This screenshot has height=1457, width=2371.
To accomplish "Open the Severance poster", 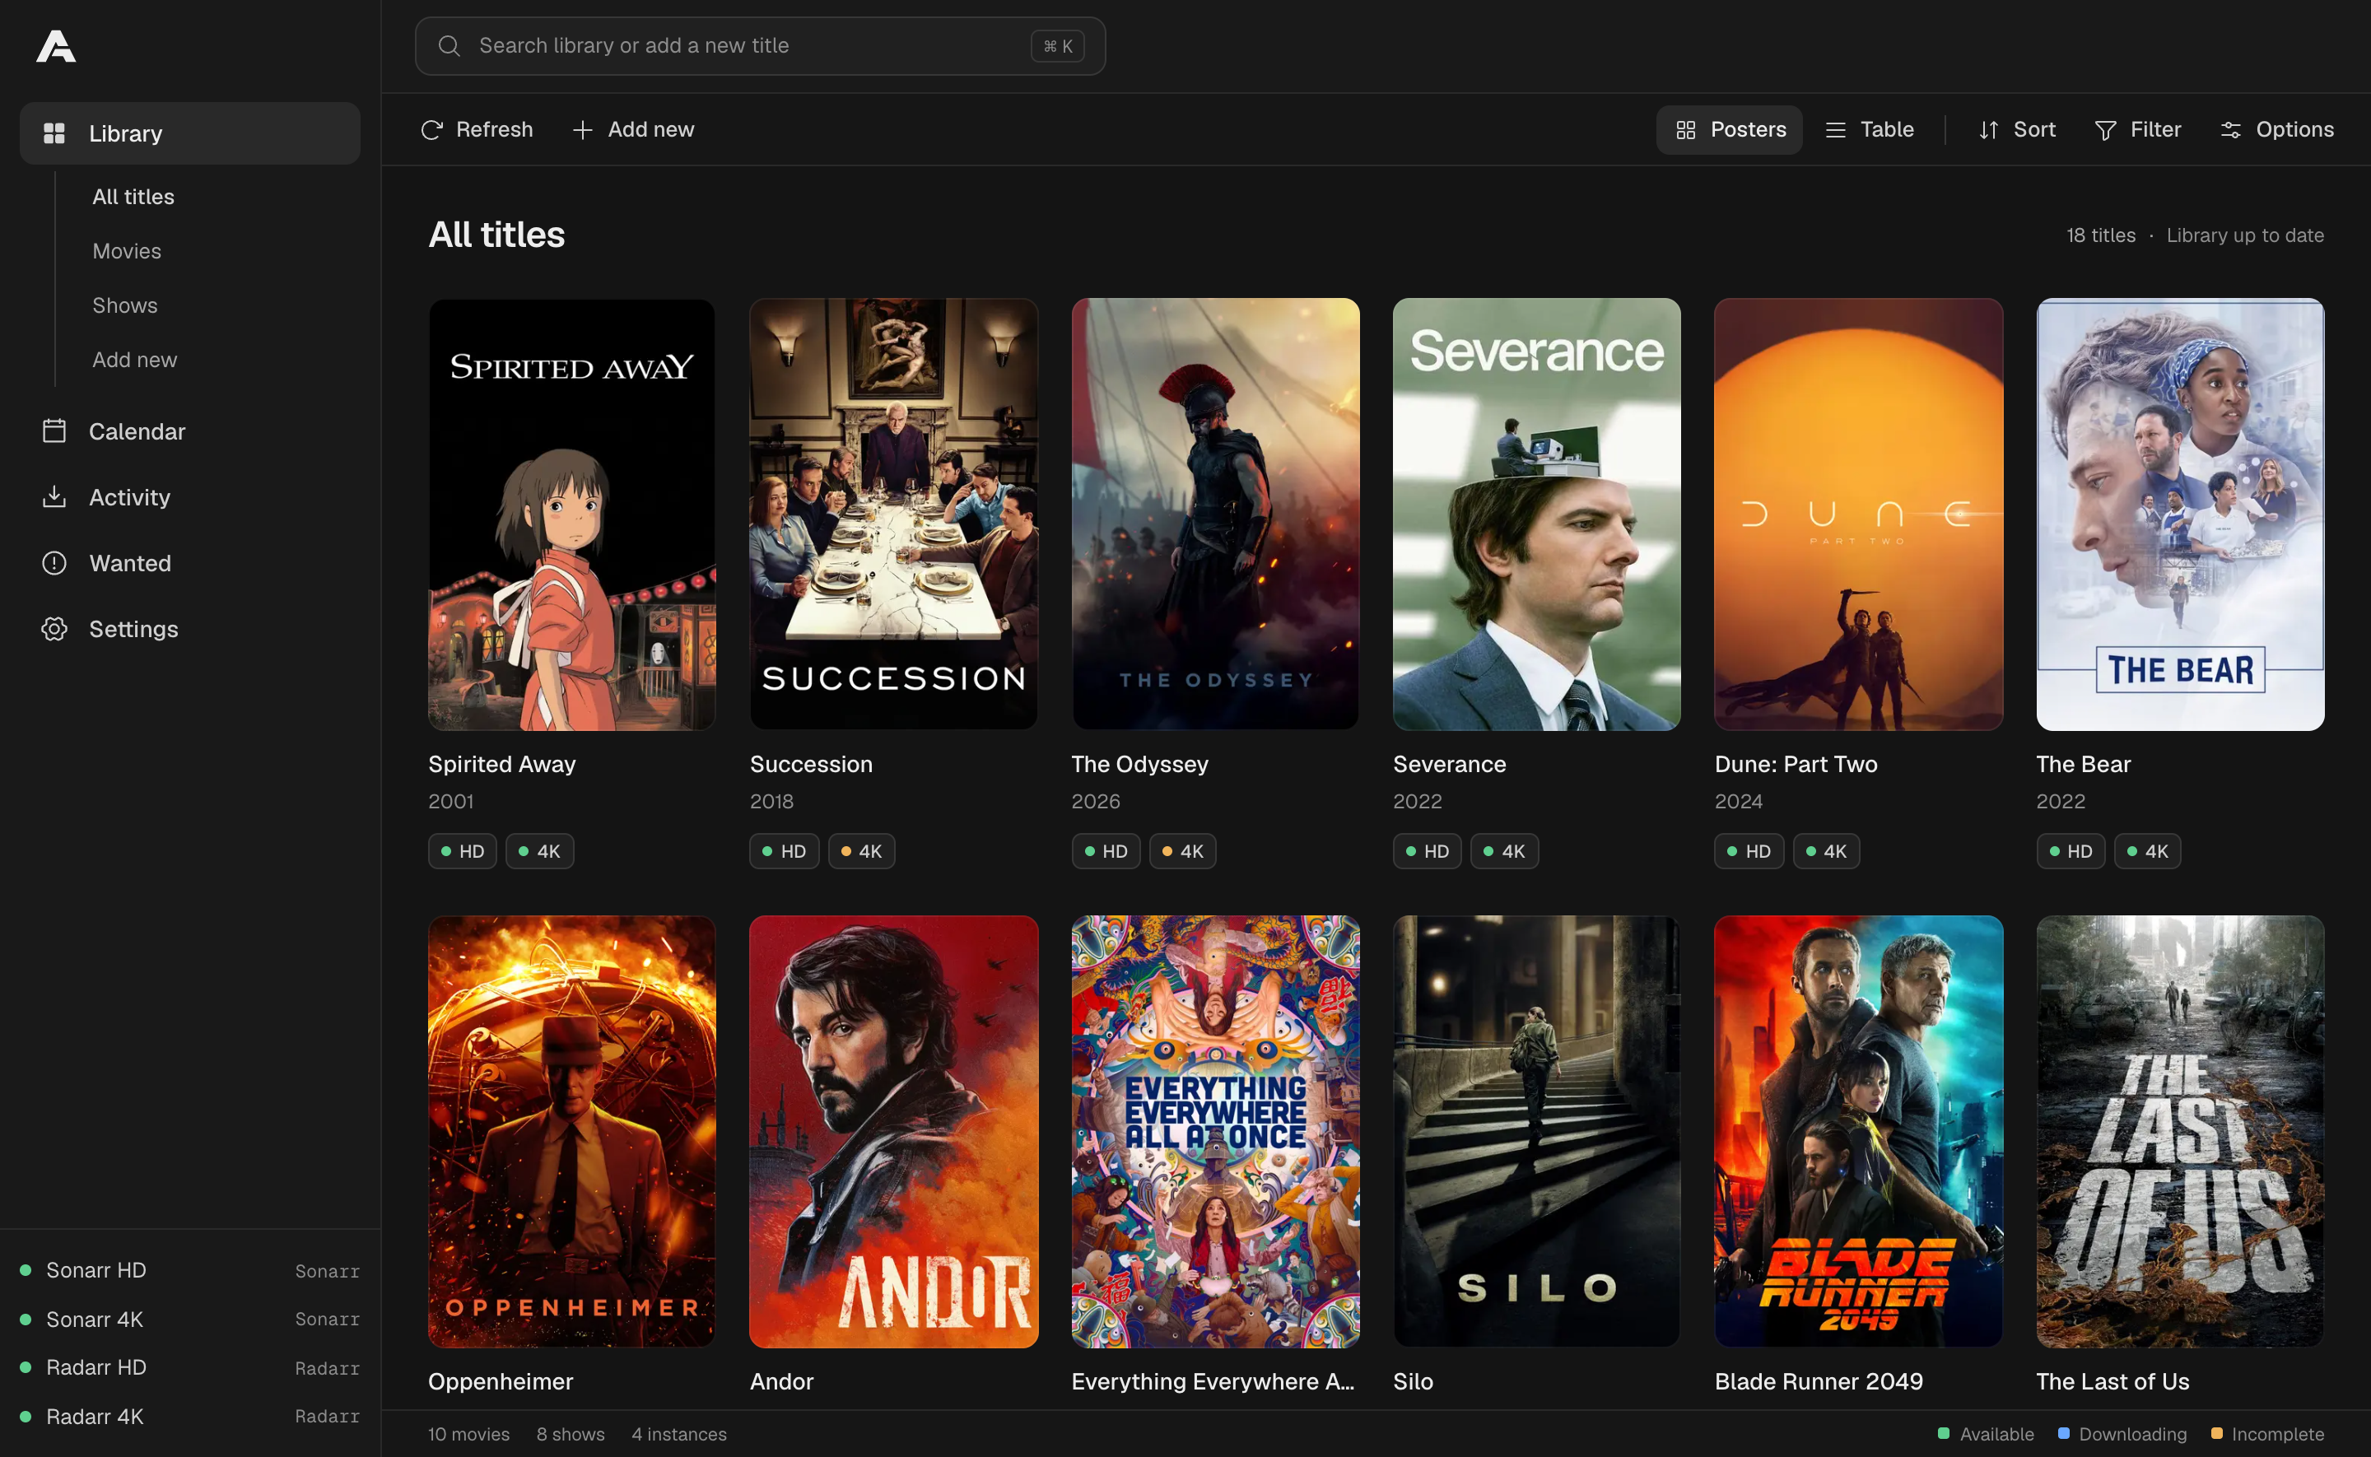I will tap(1537, 514).
